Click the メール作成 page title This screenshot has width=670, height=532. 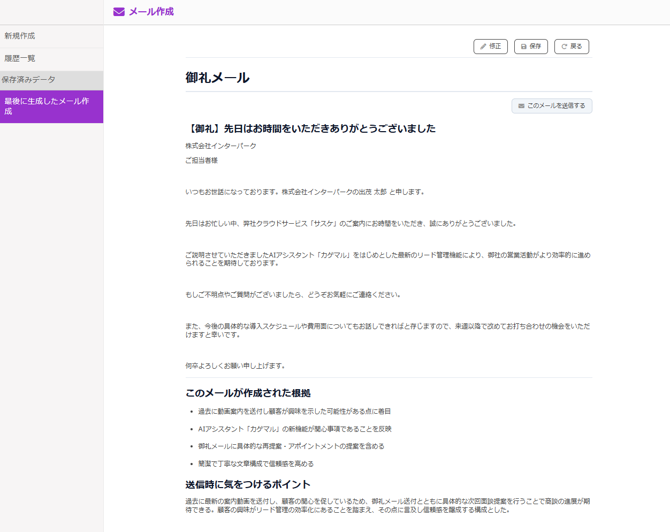click(x=151, y=12)
